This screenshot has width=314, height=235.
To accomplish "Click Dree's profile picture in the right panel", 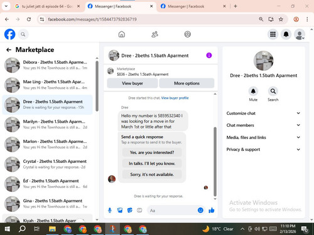I will click(x=263, y=61).
